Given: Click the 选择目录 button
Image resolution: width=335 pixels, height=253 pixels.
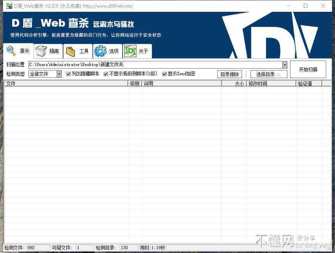Looking at the screenshot, I should pyautogui.click(x=269, y=74).
